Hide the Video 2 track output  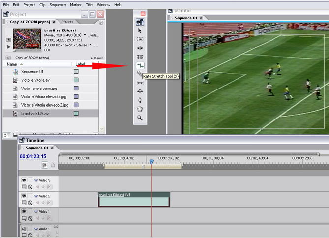23,196
